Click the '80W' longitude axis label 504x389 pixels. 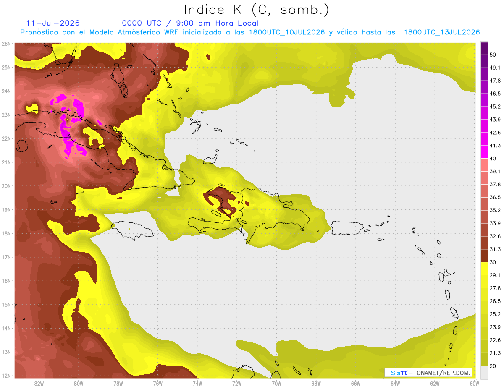pyautogui.click(x=78, y=383)
